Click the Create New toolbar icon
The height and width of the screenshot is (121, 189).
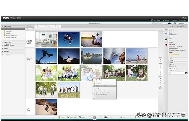coord(71,117)
